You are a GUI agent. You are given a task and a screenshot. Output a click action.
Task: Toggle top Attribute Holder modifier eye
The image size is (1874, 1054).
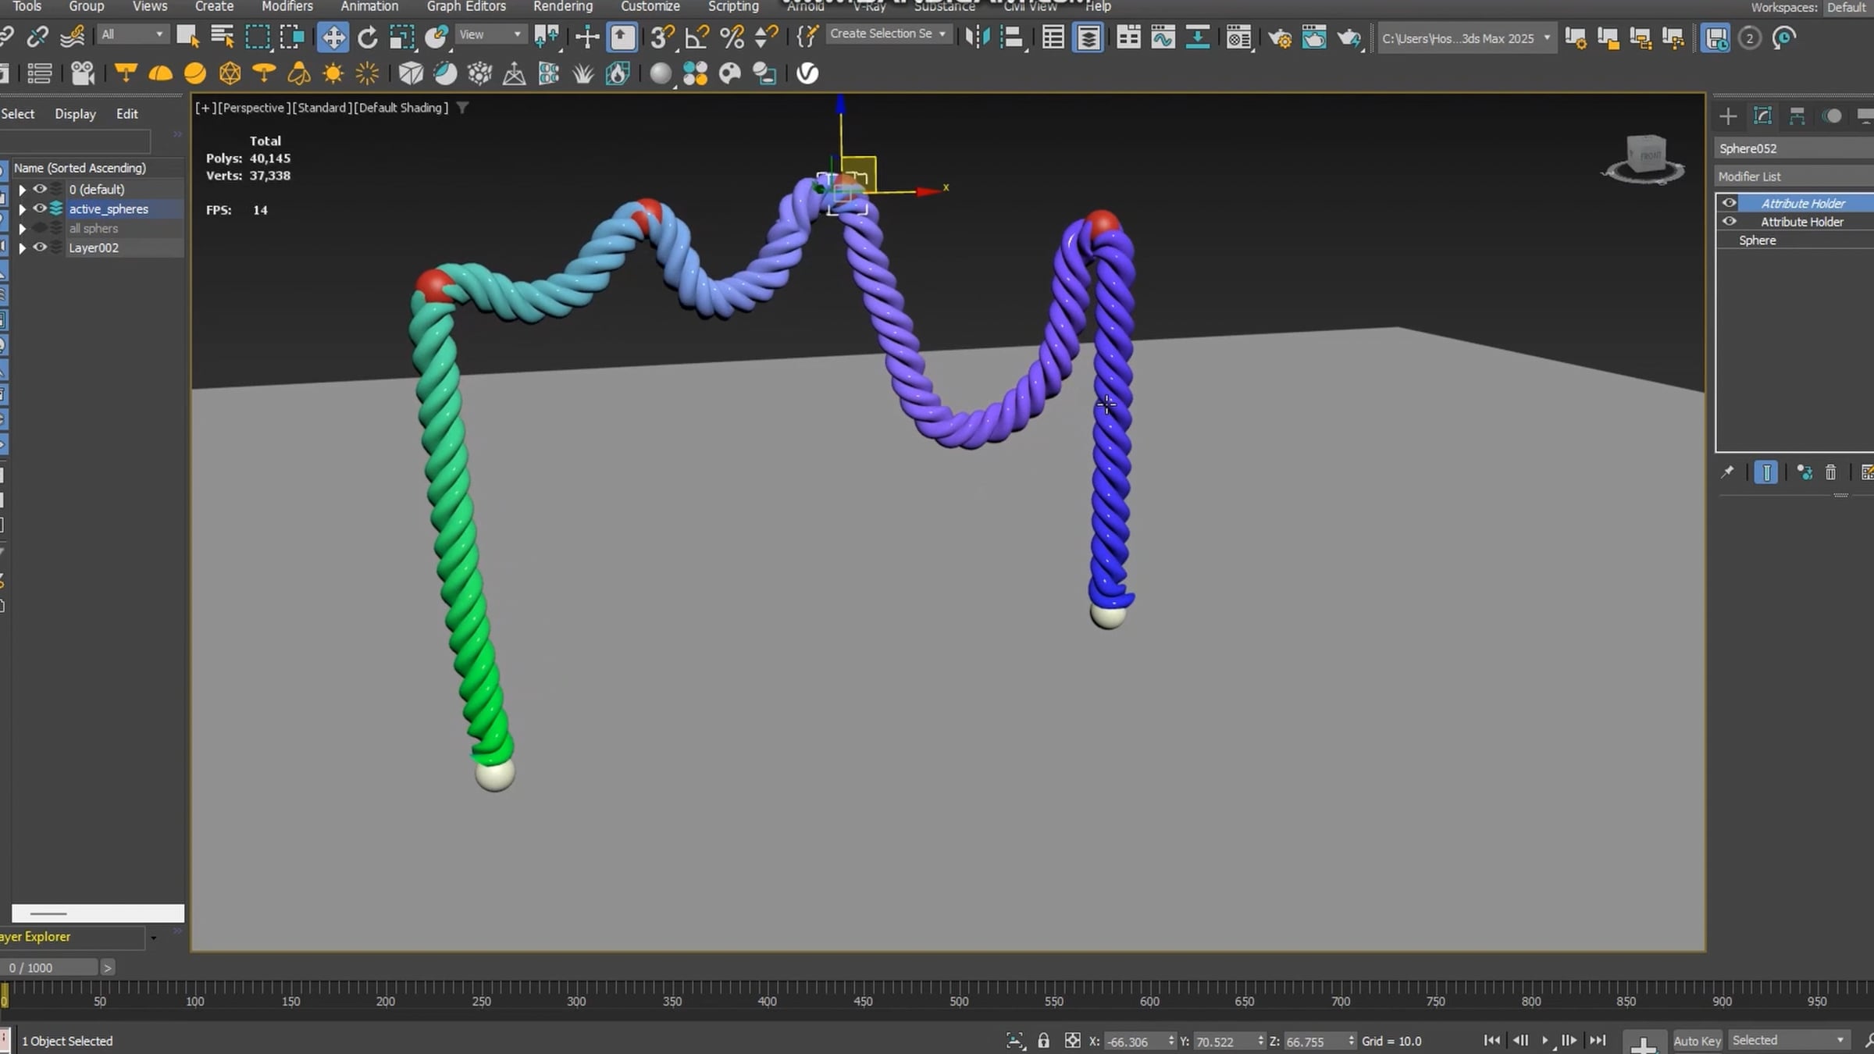[1730, 203]
